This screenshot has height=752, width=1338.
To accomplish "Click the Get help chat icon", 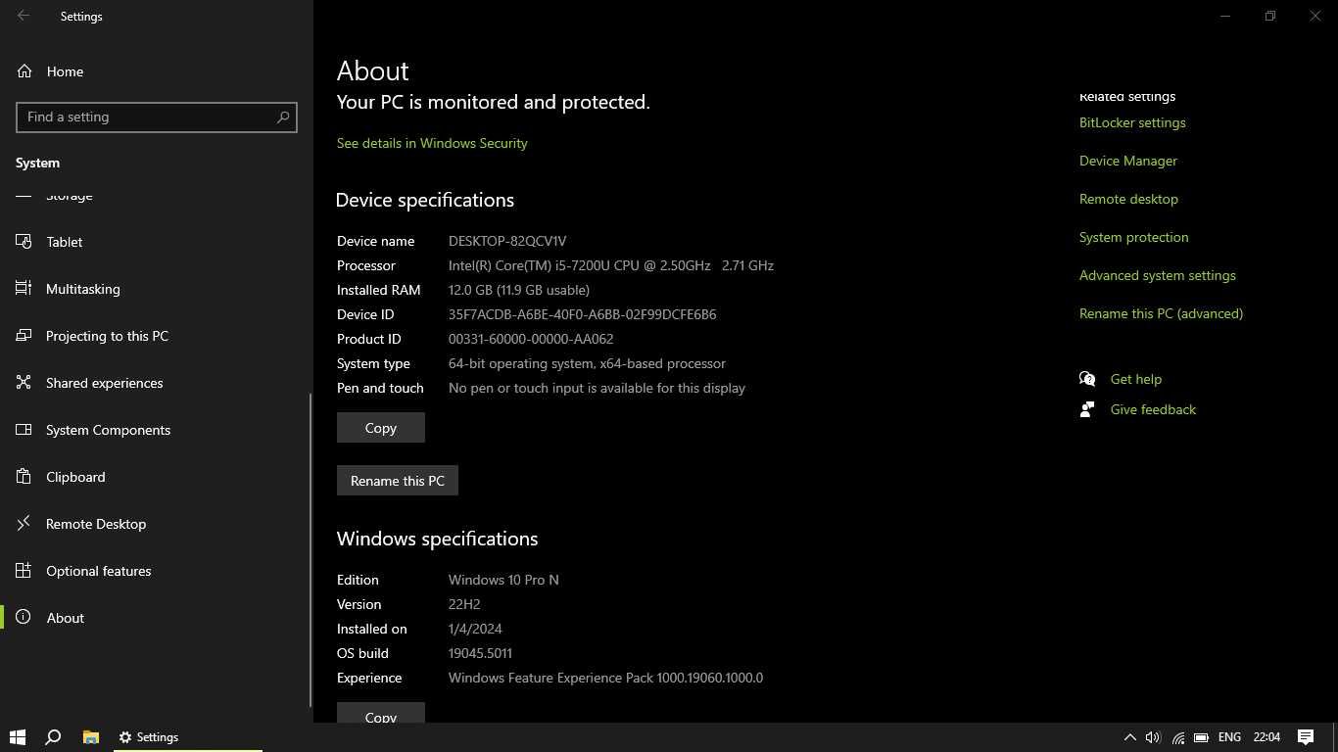I will pos(1087,379).
